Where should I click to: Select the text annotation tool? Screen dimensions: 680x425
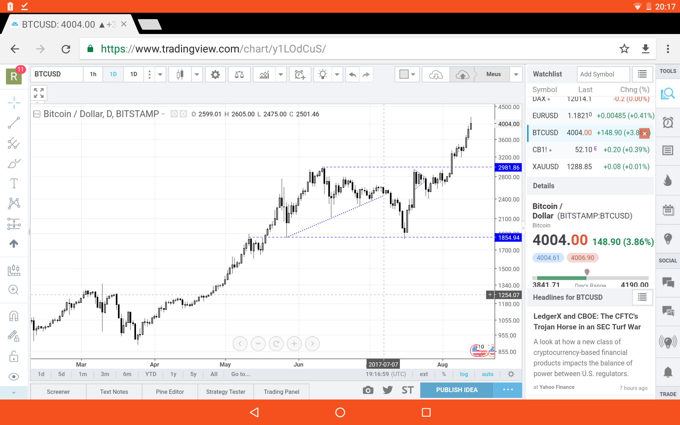[14, 183]
